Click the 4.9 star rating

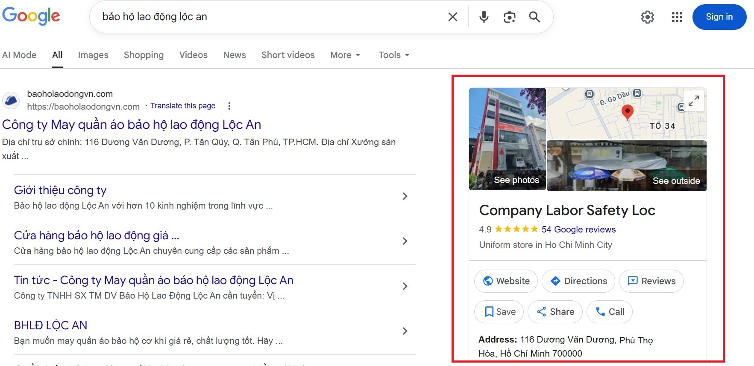coord(508,229)
